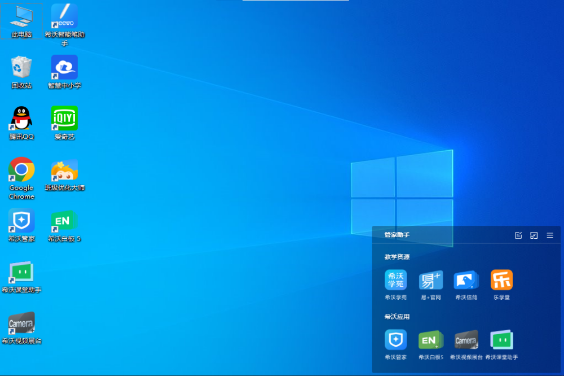
Task: Open the orange 乐学堂 icon
Action: tap(501, 285)
